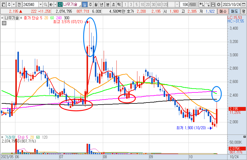This screenshot has height=160, width=247.
Task: Click the 평 button at right edge
Action: click(x=244, y=11)
